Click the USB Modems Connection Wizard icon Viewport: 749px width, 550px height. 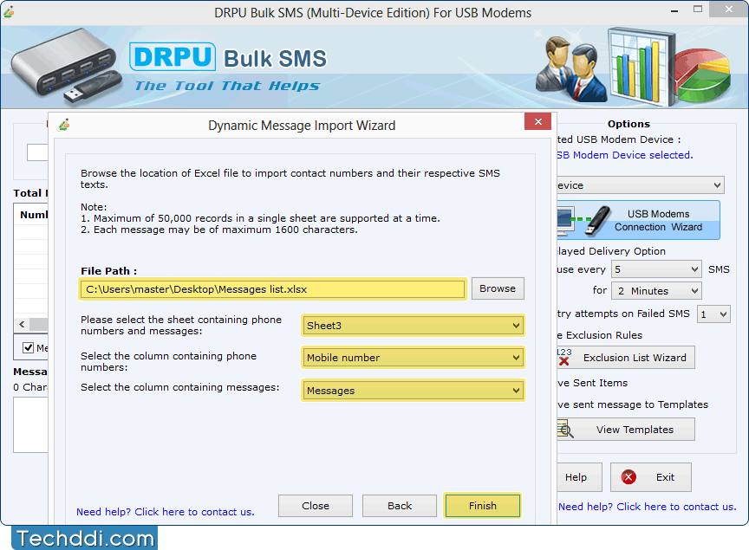pos(583,220)
